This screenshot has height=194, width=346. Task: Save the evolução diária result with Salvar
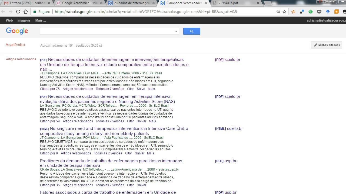141,121
